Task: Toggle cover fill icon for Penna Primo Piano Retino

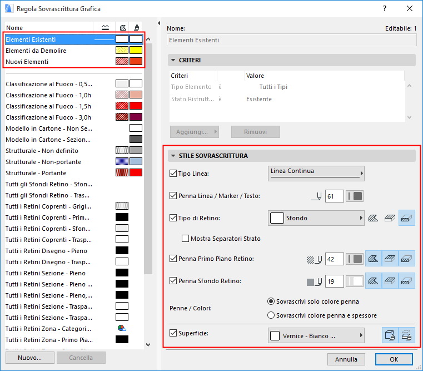Action: pyautogui.click(x=390, y=259)
